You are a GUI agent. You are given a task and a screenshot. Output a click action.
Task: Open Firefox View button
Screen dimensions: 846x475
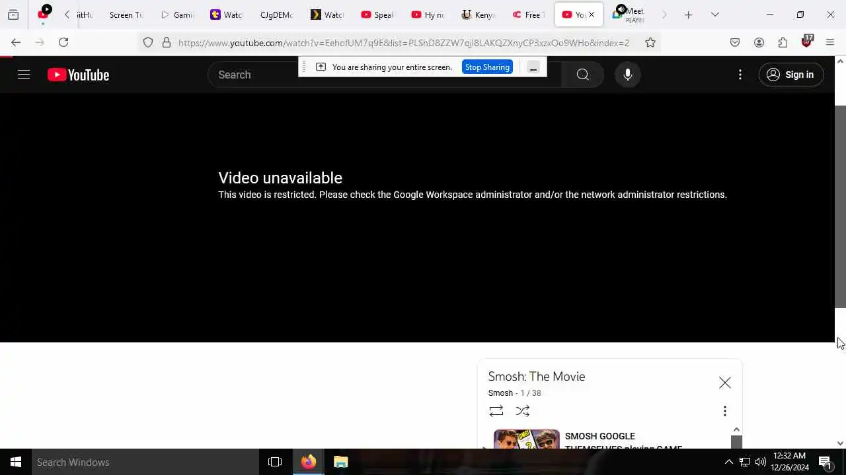13,15
